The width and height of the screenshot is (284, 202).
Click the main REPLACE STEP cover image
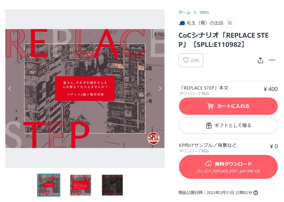click(x=85, y=88)
